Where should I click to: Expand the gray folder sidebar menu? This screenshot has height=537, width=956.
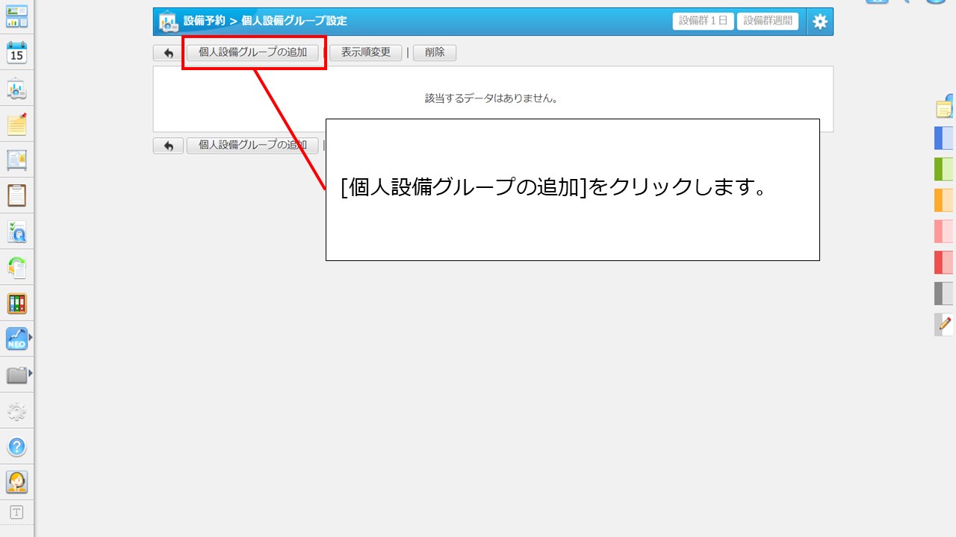coord(16,375)
